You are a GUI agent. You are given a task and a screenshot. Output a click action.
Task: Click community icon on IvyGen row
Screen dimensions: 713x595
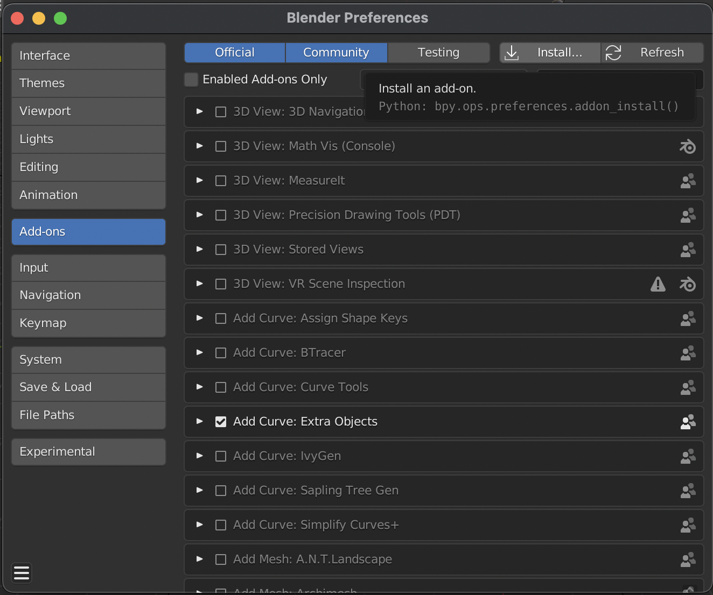click(x=688, y=456)
